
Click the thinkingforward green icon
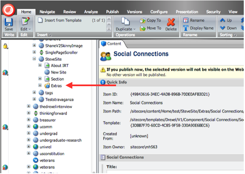(x=36, y=113)
